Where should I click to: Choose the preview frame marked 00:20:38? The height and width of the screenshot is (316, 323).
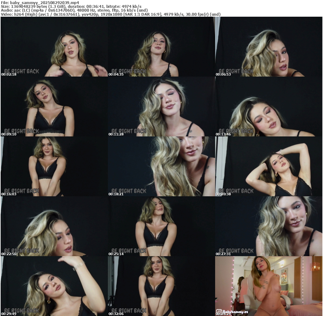coord(269,166)
